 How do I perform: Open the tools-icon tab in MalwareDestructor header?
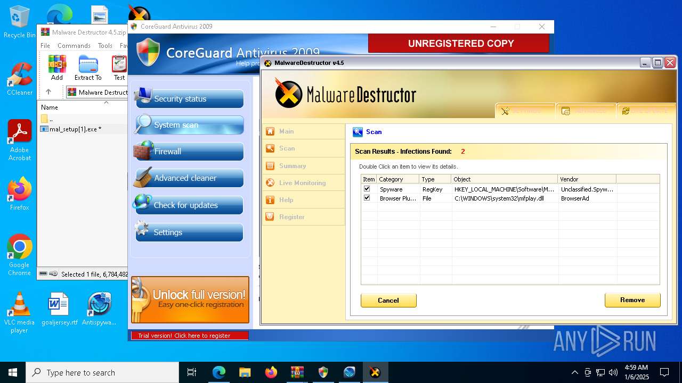click(x=525, y=111)
